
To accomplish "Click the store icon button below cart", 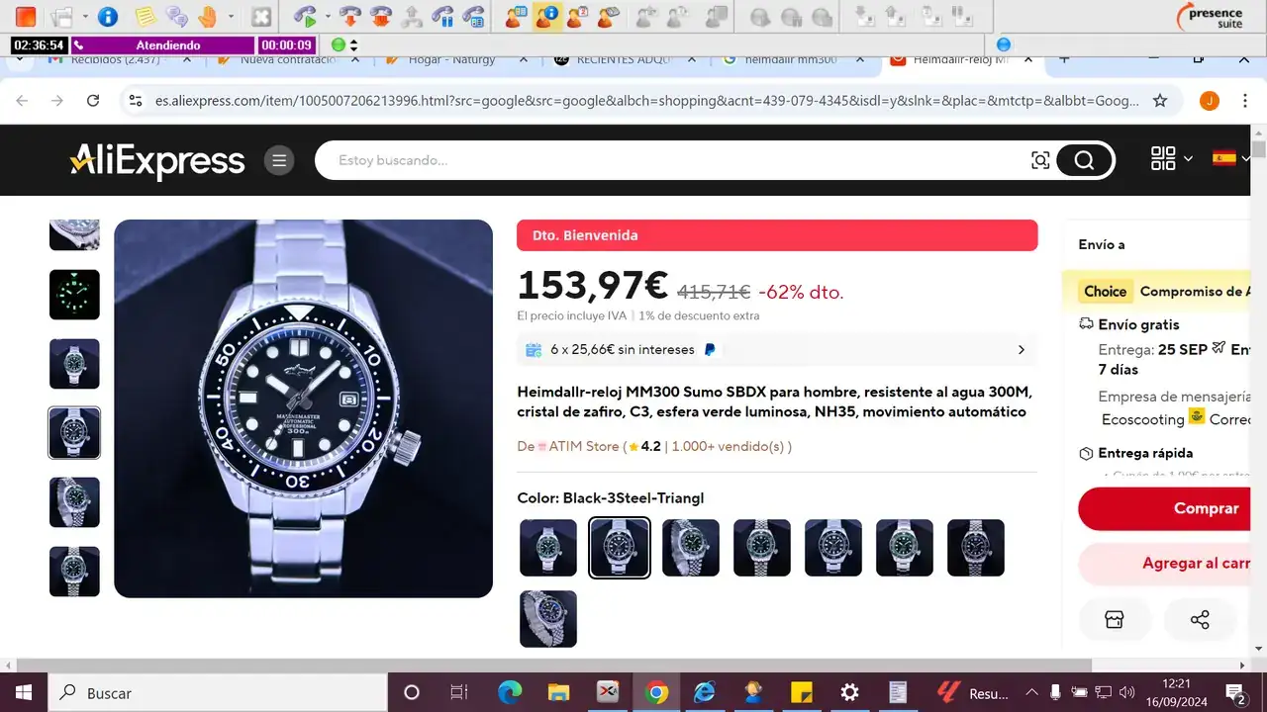I will (1115, 620).
